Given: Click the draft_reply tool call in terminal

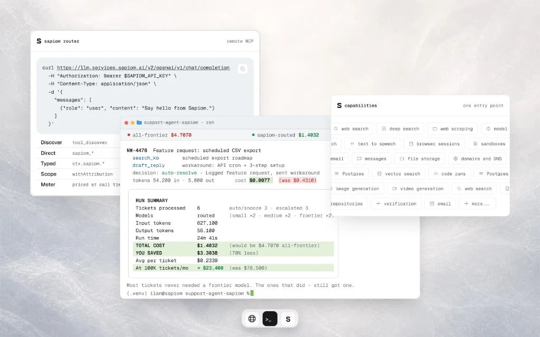Looking at the screenshot, I should [149, 165].
